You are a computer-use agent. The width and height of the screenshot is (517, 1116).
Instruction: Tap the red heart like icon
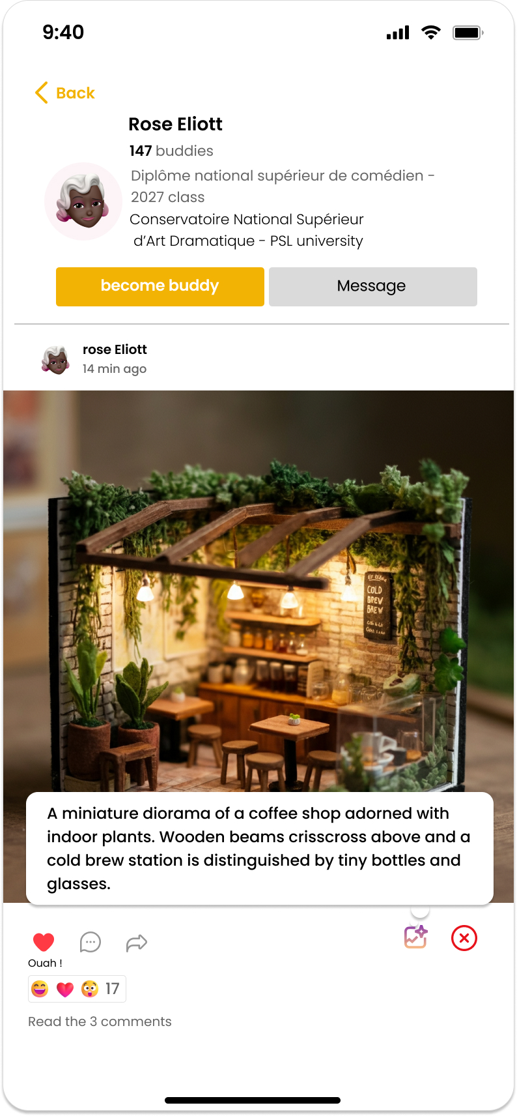coord(44,942)
